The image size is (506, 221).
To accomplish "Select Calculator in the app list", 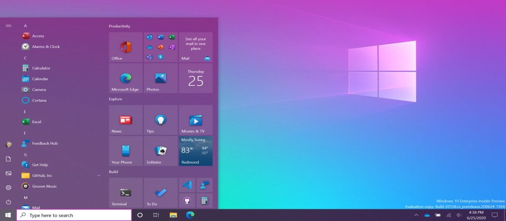I will tap(41, 68).
